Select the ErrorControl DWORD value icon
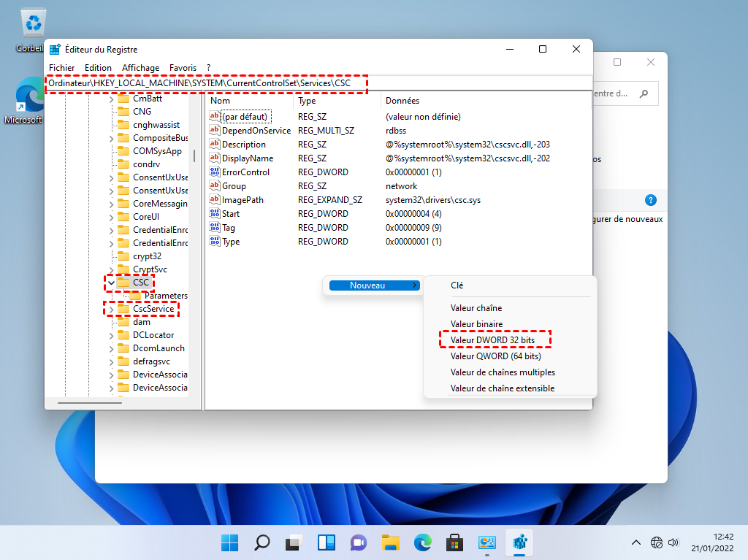Viewport: 748px width, 560px height. click(215, 172)
